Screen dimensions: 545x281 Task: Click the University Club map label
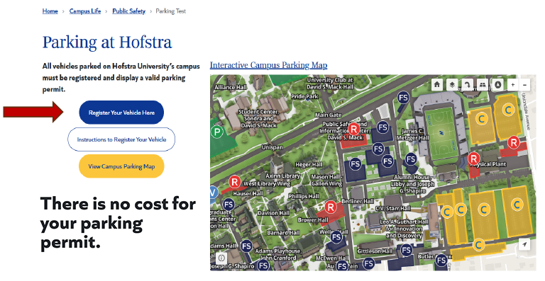click(329, 83)
